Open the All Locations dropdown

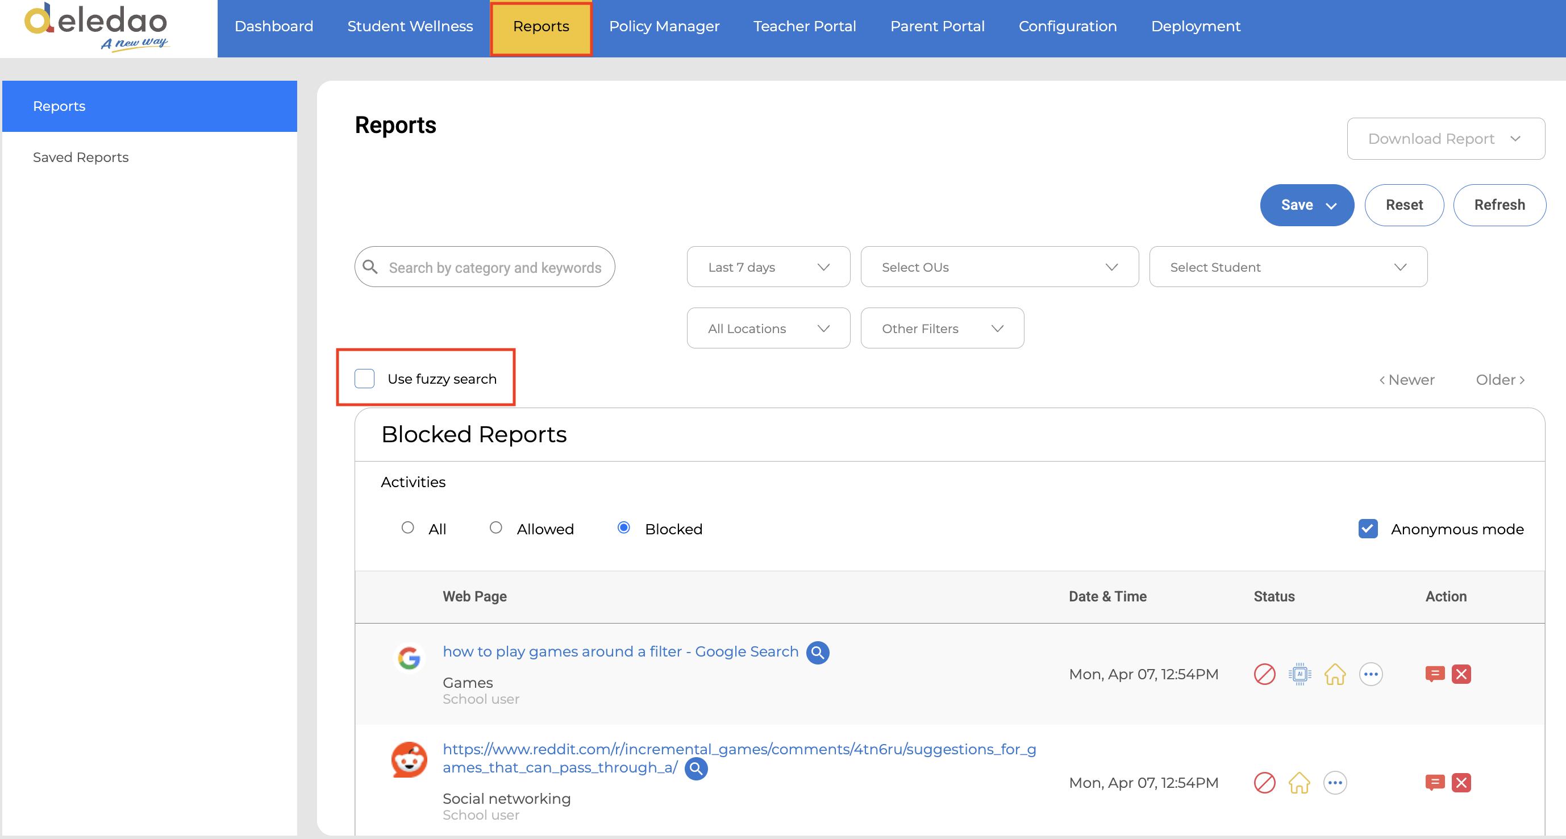click(x=768, y=329)
